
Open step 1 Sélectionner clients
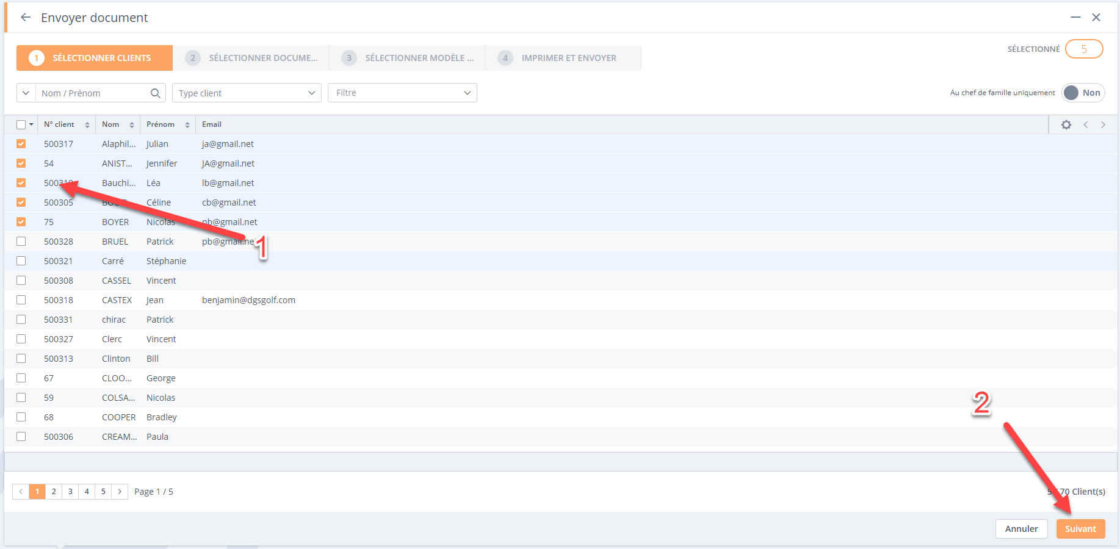click(x=95, y=58)
